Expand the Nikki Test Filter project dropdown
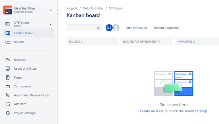 (x=50, y=10)
